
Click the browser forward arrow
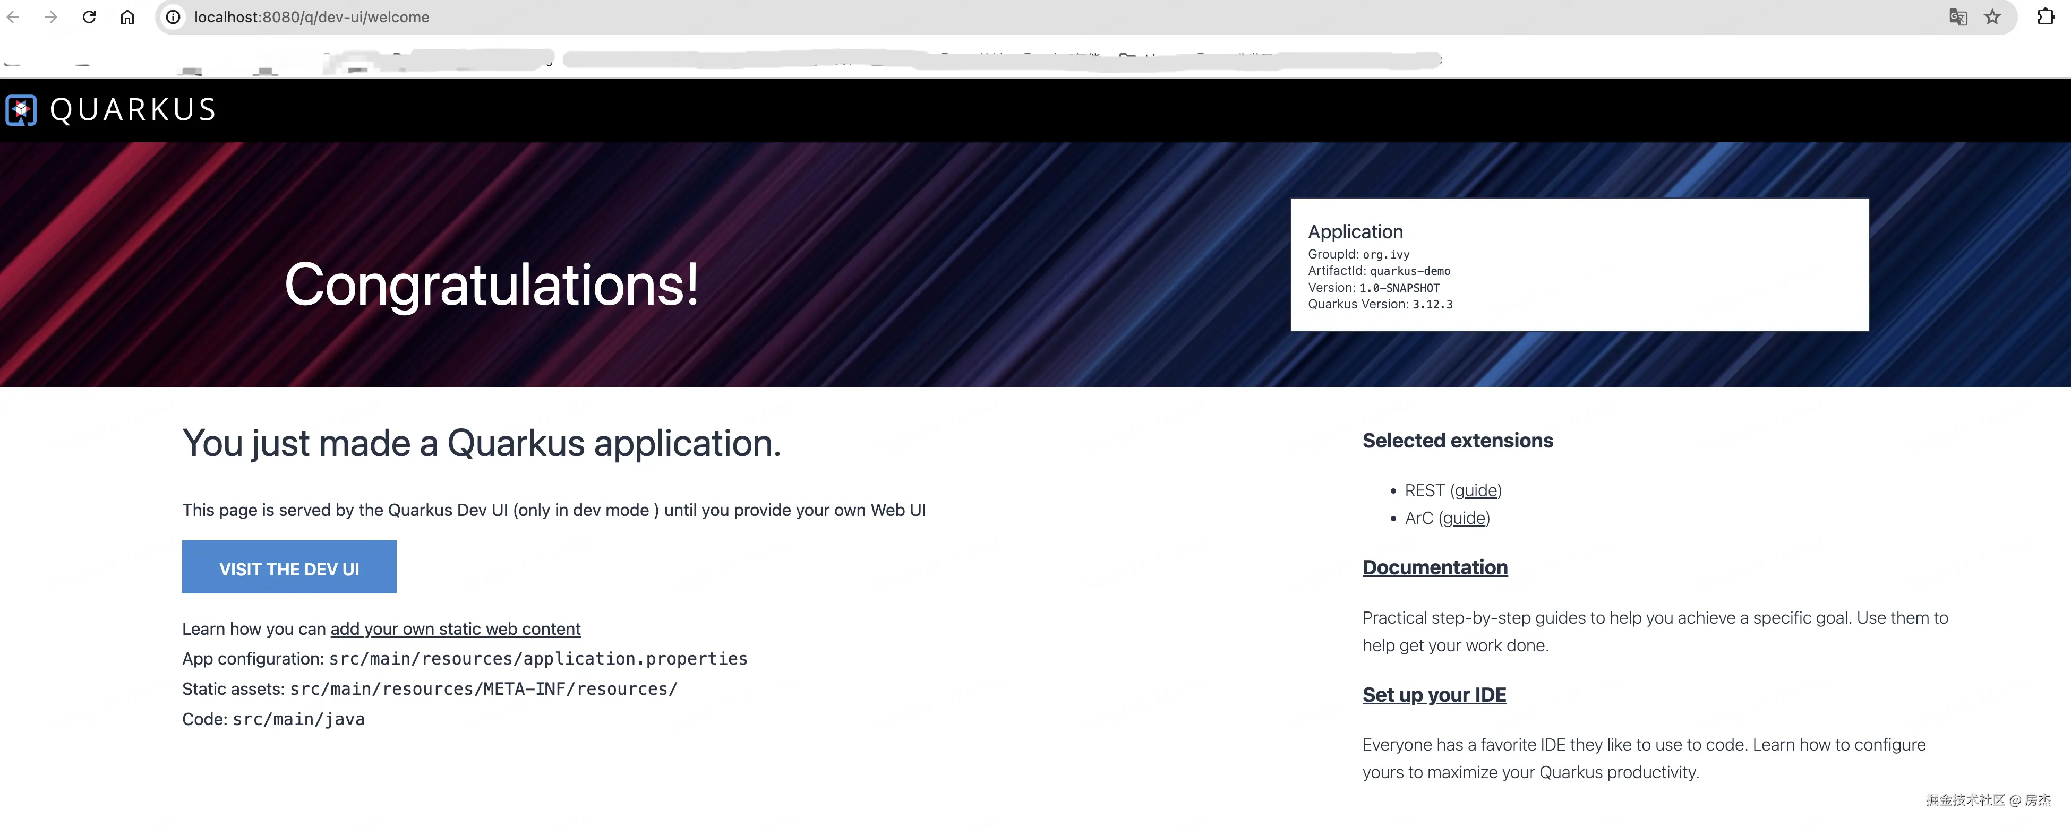(x=50, y=17)
